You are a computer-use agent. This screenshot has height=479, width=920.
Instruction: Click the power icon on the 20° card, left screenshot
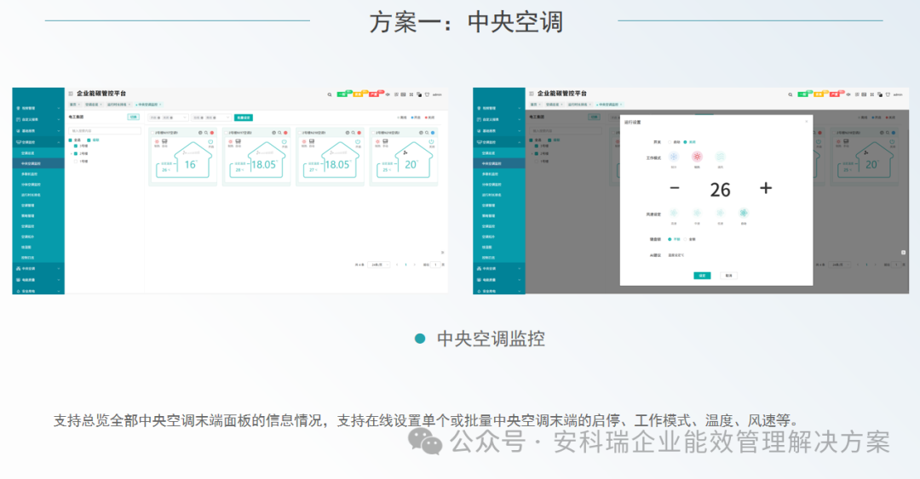point(431,142)
